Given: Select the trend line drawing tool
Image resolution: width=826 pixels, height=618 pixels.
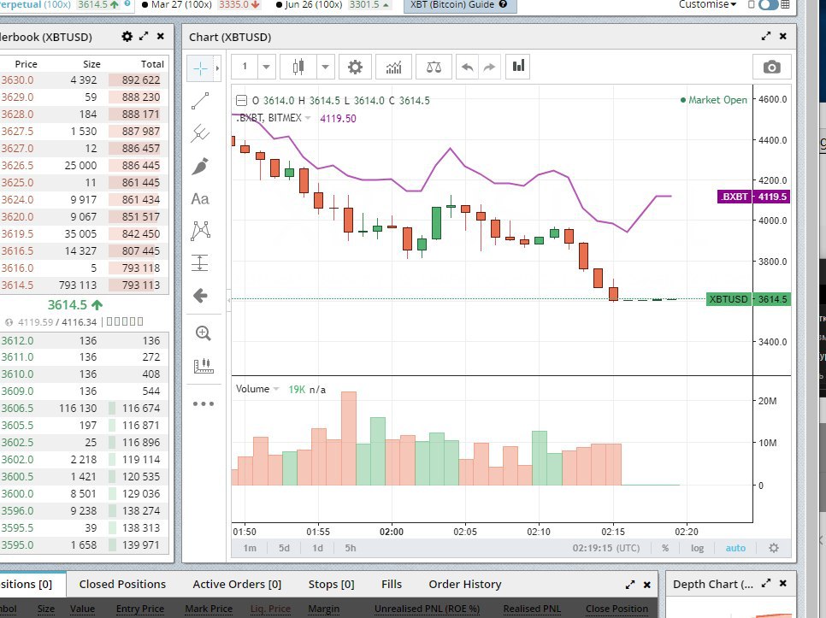Looking at the screenshot, I should click(201, 101).
